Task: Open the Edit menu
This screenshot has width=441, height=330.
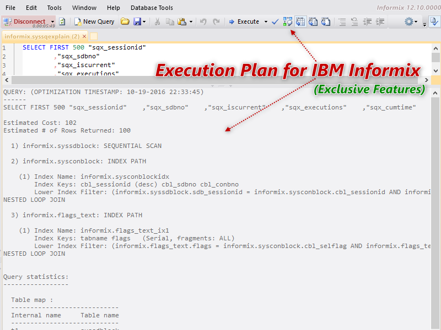Action: (31, 8)
